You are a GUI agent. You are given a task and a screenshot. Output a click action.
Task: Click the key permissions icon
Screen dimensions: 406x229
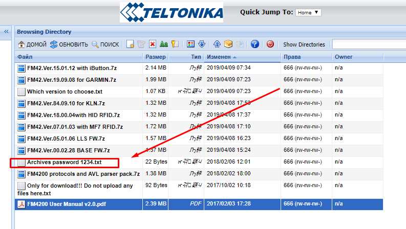(175, 44)
